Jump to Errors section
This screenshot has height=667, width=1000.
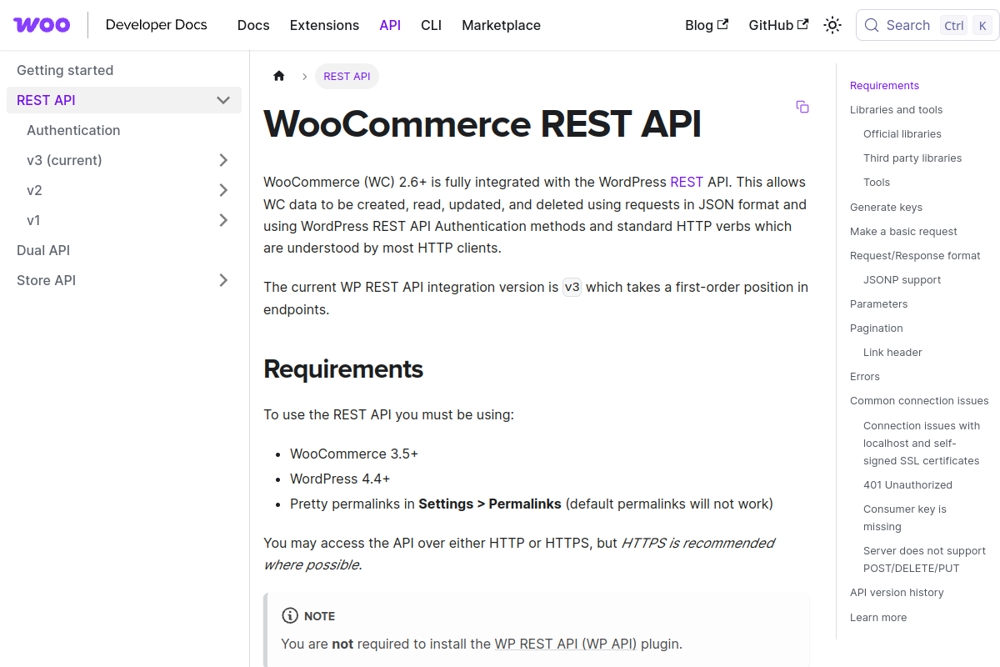click(x=864, y=376)
